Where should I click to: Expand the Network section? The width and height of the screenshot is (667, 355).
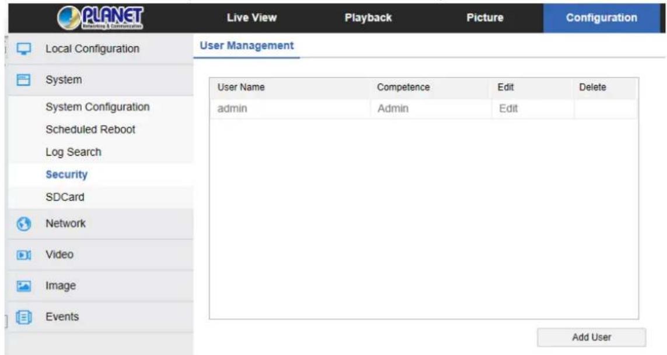coord(101,224)
